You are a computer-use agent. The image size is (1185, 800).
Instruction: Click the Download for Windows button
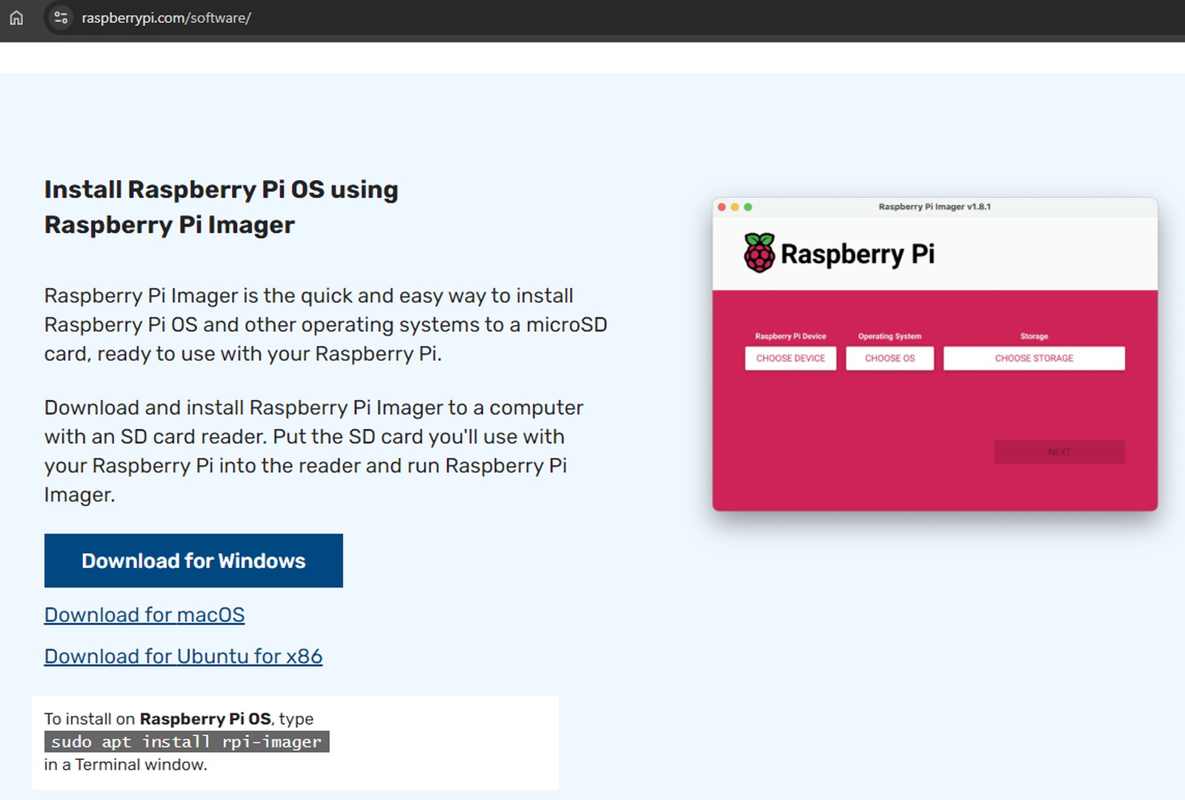coord(193,561)
